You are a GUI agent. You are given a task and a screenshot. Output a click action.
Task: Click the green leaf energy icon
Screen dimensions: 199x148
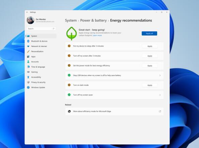[71, 33]
